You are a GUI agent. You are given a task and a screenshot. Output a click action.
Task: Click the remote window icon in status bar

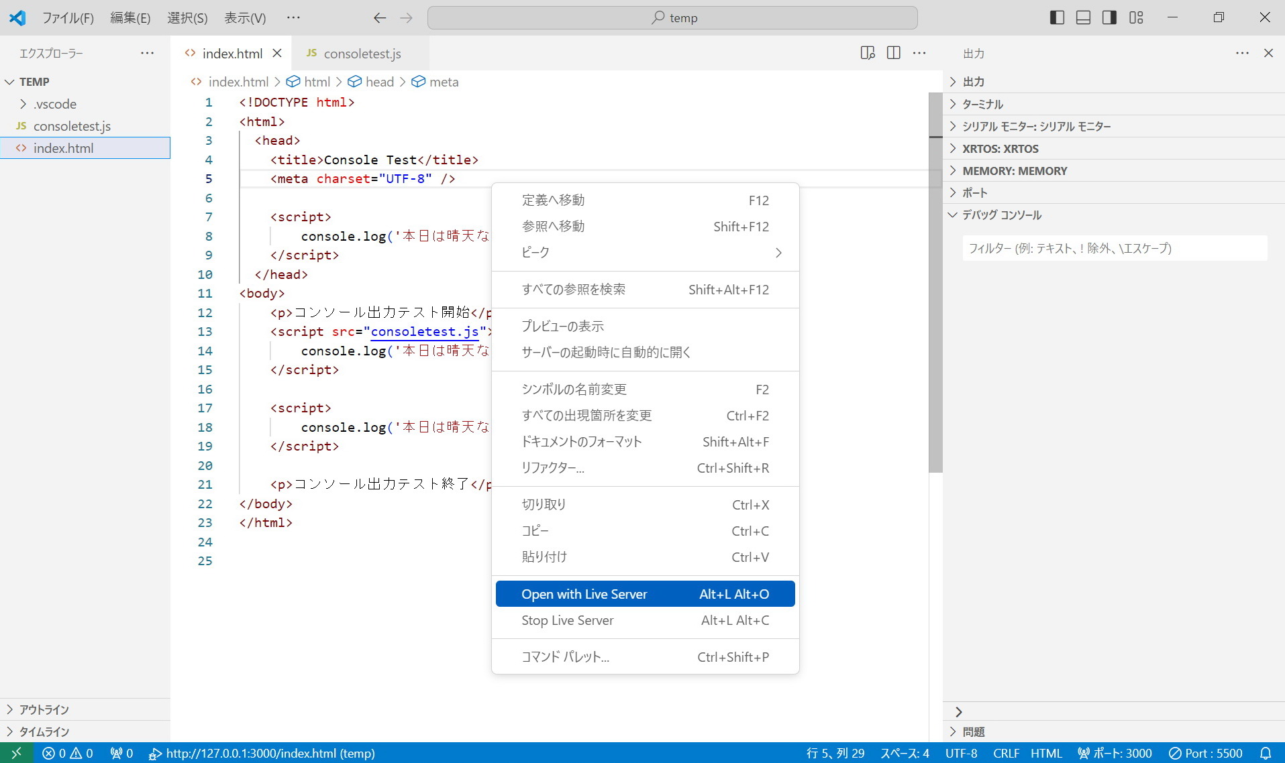(x=16, y=753)
